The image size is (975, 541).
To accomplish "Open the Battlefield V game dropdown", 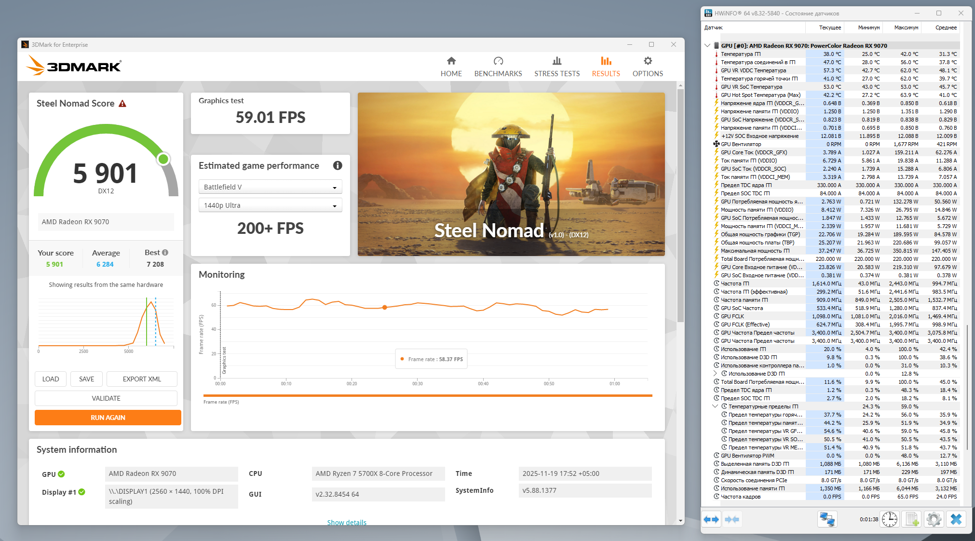I will pos(271,187).
